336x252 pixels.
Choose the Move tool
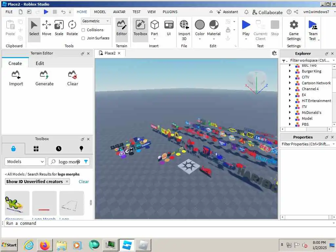pyautogui.click(x=47, y=28)
